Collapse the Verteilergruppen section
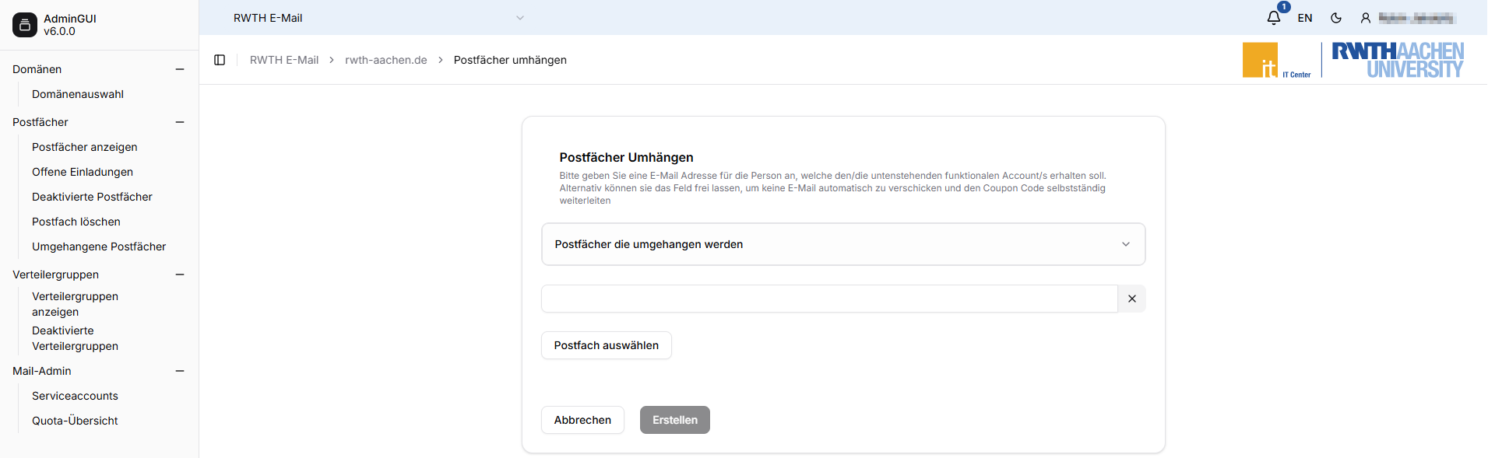The height and width of the screenshot is (458, 1488). pos(180,274)
